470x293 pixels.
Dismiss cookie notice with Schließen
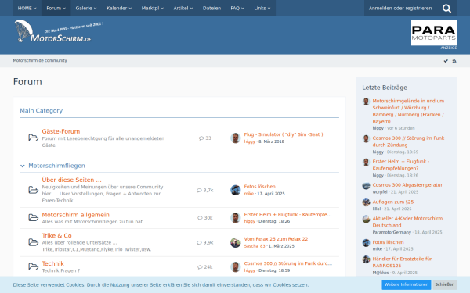pyautogui.click(x=444, y=284)
